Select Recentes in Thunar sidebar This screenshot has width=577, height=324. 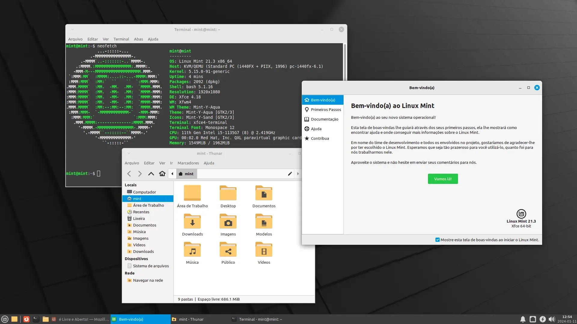(148, 212)
